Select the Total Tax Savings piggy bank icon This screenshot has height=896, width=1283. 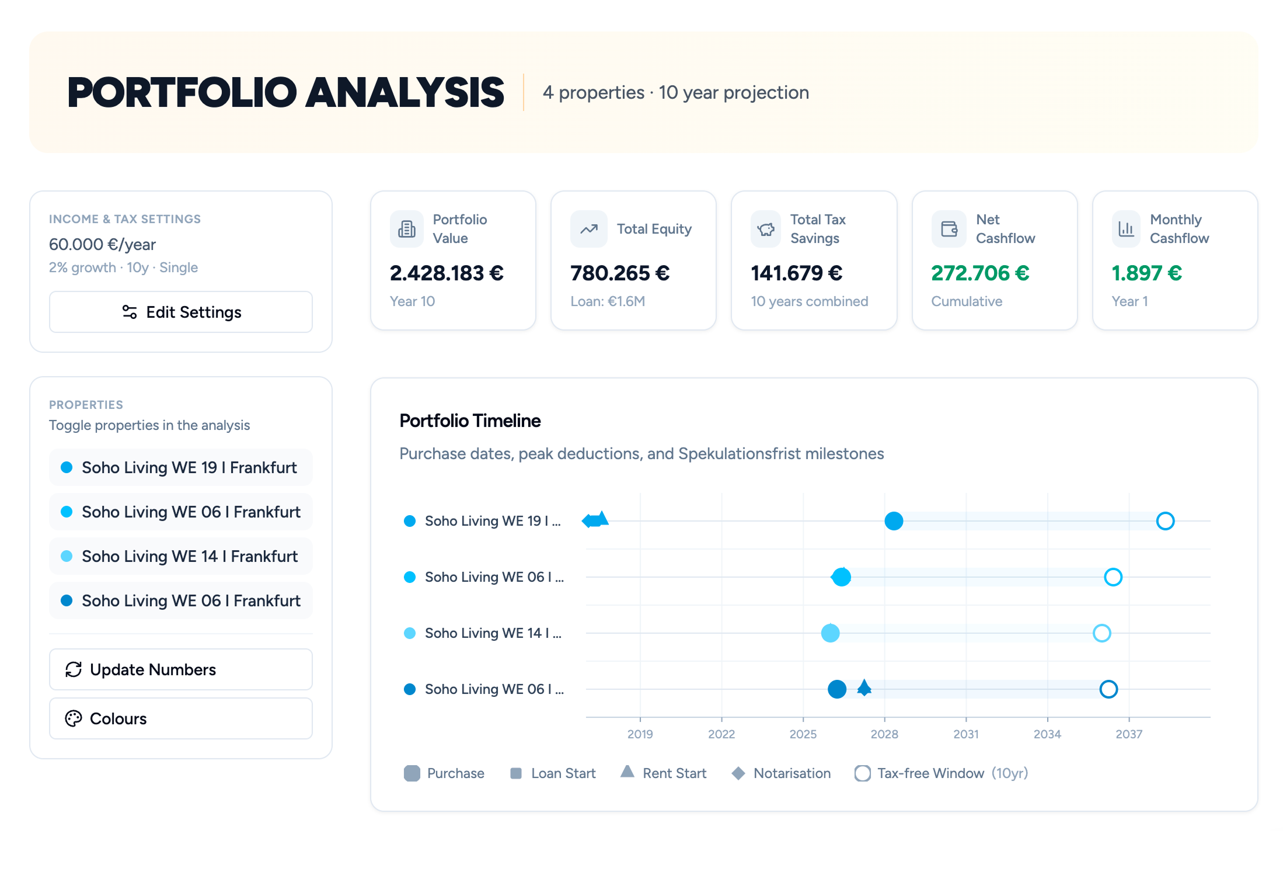pos(766,229)
